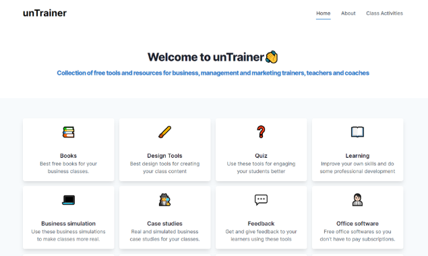Viewport: 428px width, 256px height.
Task: Go to the About page
Action: [348, 13]
